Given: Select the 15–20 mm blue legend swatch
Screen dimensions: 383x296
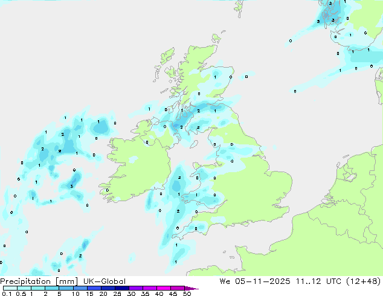Looking at the screenshot, I should [x=94, y=288].
